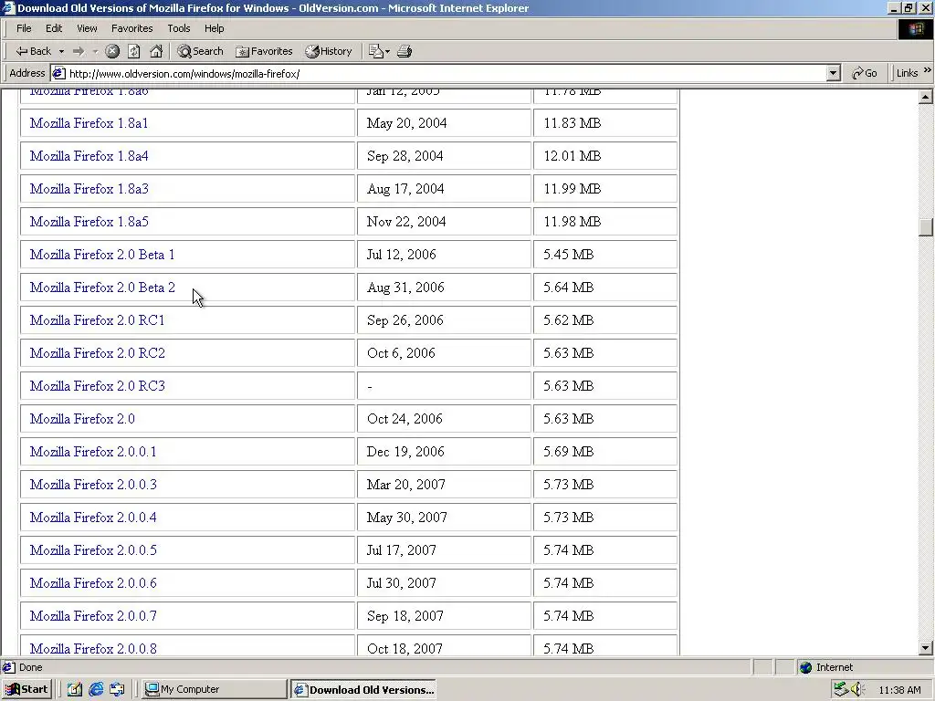Open Mozilla Firefox 2.0.0.5 link
This screenshot has height=701, width=935.
click(x=93, y=549)
